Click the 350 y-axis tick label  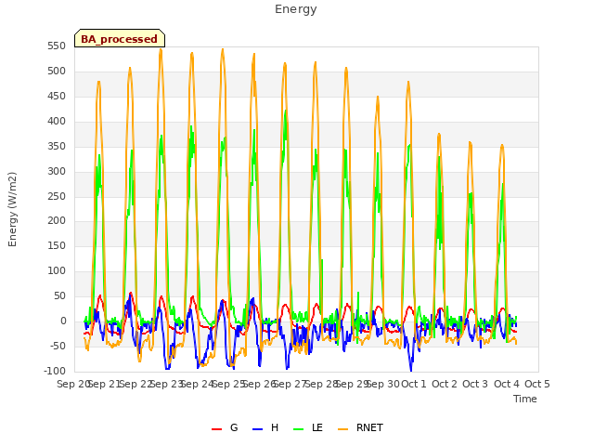(57, 147)
